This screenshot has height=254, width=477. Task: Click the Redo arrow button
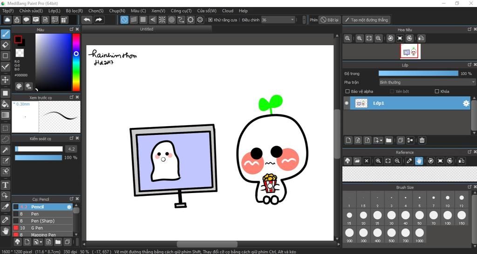pos(99,20)
